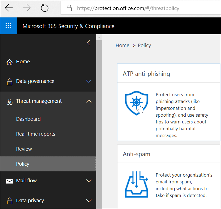This screenshot has width=221, height=209.
Task: Open the Anti-spam card title
Action: point(137,154)
